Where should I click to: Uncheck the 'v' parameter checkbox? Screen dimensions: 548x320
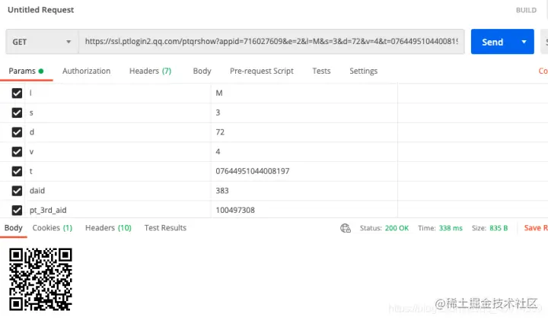tap(17, 152)
